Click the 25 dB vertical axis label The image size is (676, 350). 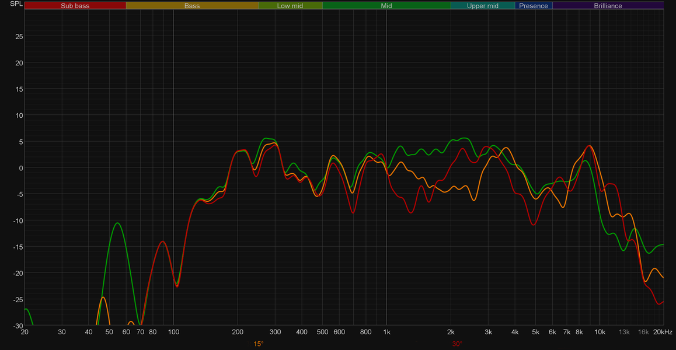pos(19,37)
